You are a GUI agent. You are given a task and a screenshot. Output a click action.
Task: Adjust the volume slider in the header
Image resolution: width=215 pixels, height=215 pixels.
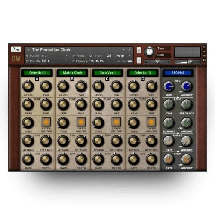[187, 62]
